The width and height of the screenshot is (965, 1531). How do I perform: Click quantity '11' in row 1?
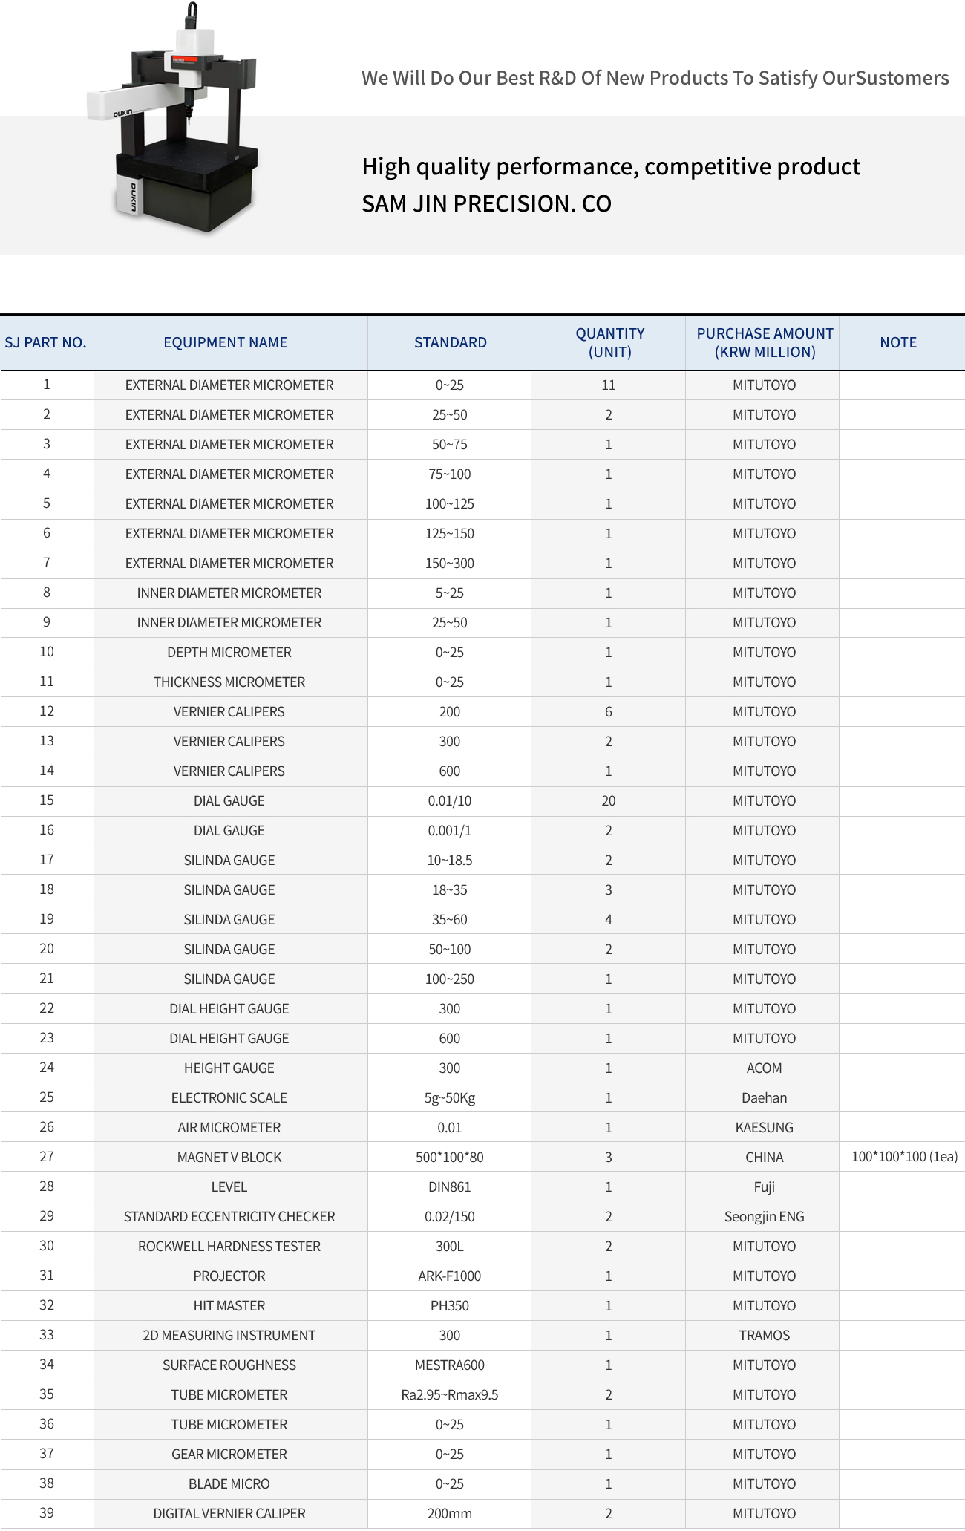tap(609, 385)
